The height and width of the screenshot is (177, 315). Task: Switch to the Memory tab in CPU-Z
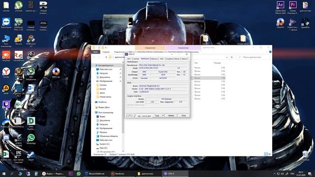pyautogui.click(x=154, y=59)
